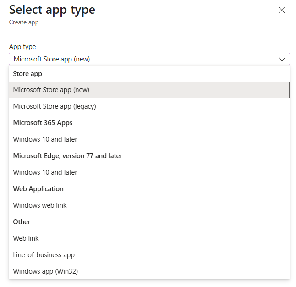The image size is (296, 287).
Task: Click the App type field label
Action: [22, 47]
